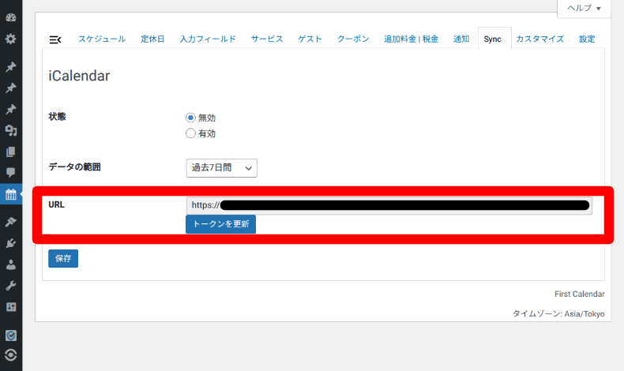The width and height of the screenshot is (624, 371).
Task: Open the Dashboard gauge icon in sidebar
Action: point(11,17)
